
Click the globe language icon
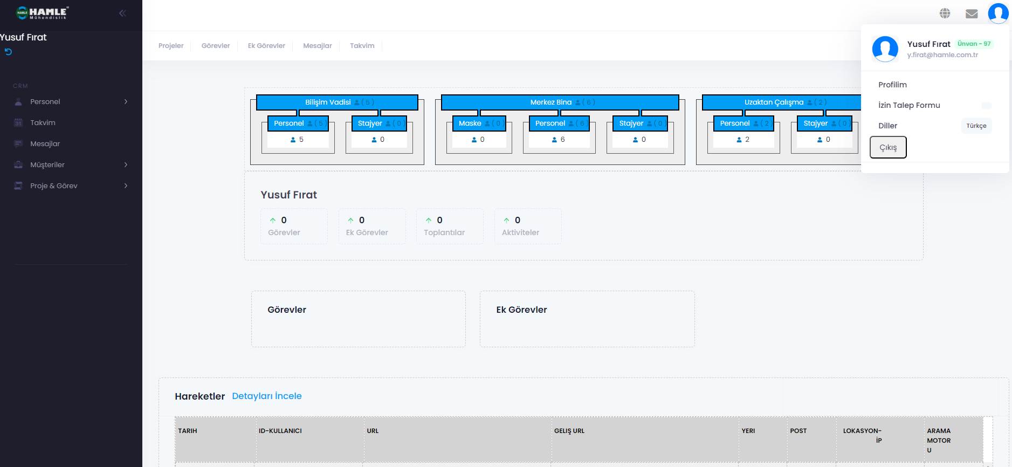(945, 13)
